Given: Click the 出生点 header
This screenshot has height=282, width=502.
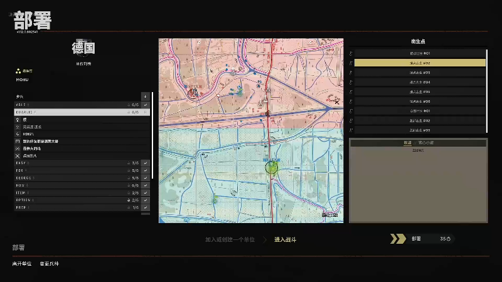Looking at the screenshot, I should pos(418,41).
